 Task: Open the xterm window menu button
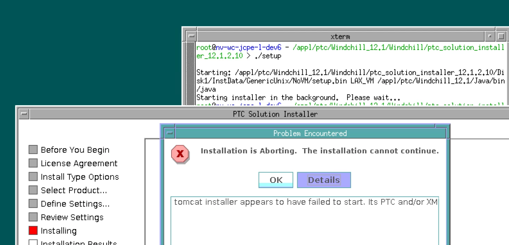(x=191, y=36)
